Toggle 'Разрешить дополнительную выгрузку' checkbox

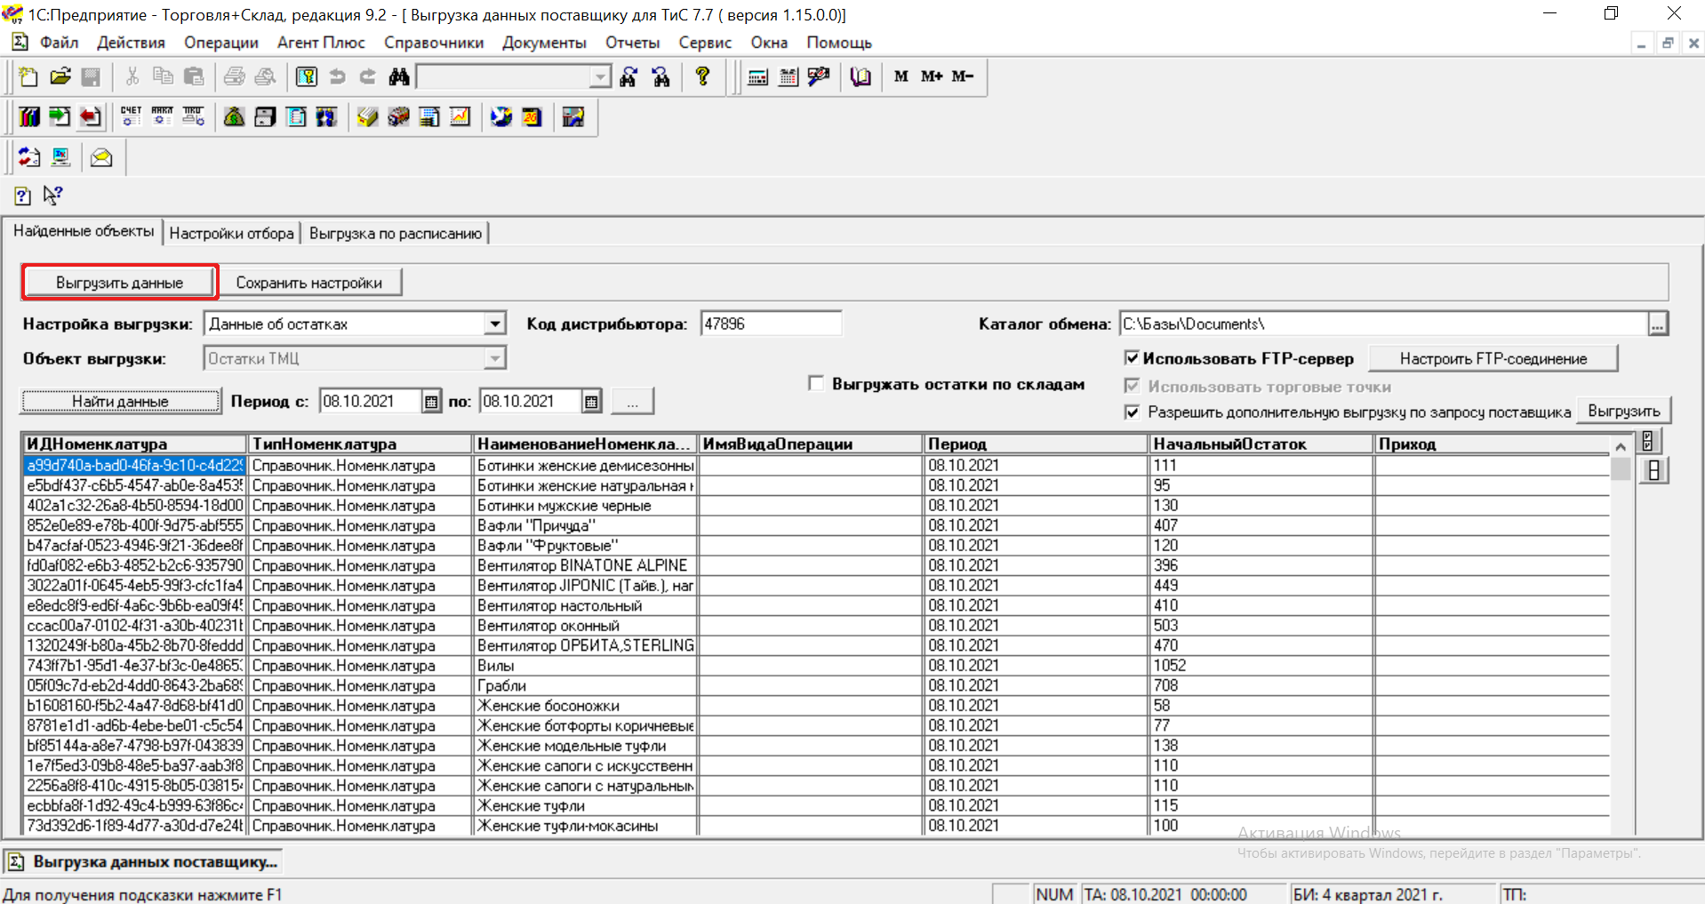(1132, 412)
